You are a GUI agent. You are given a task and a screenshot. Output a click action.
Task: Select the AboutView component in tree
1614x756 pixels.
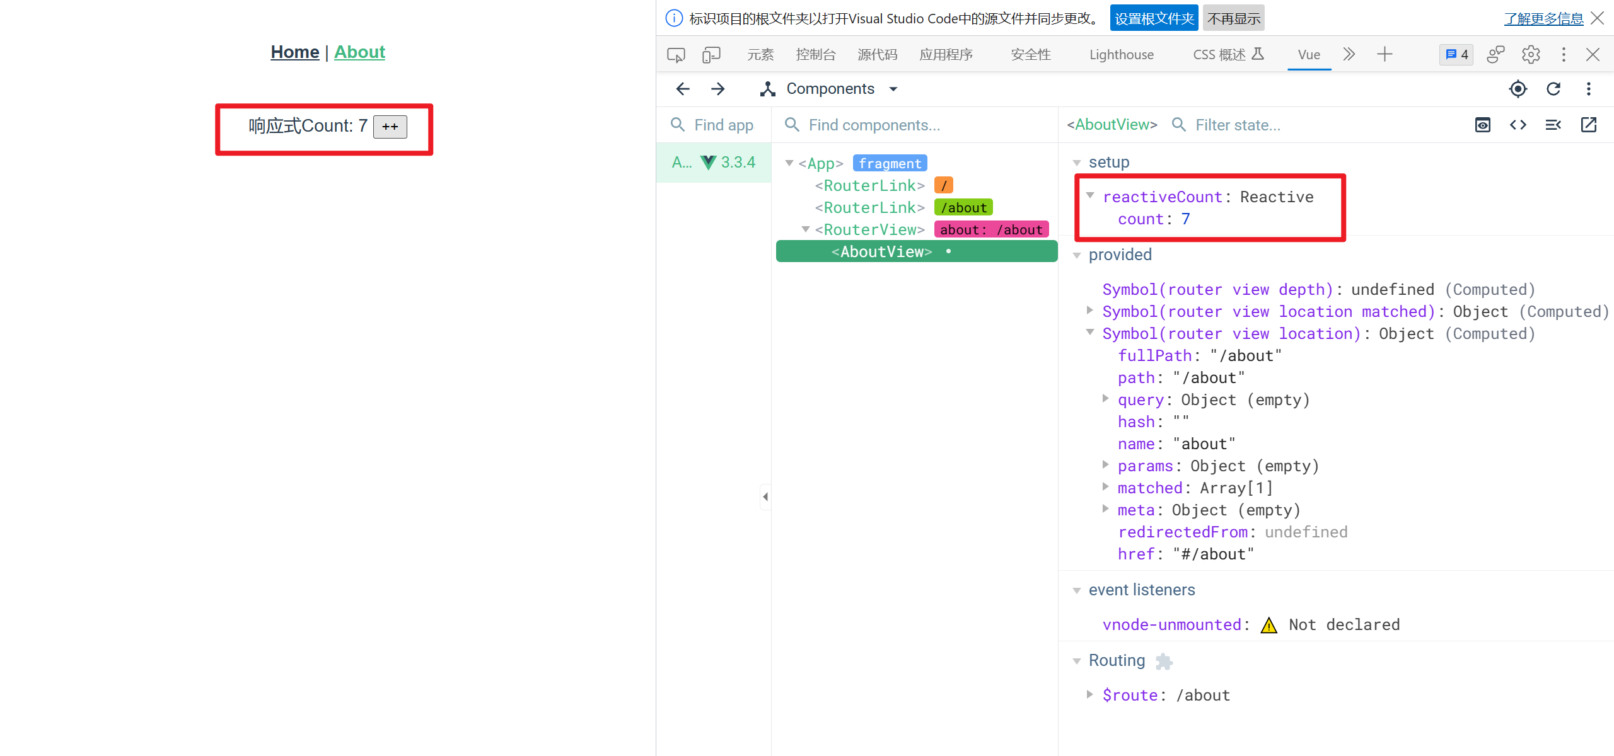pyautogui.click(x=881, y=251)
